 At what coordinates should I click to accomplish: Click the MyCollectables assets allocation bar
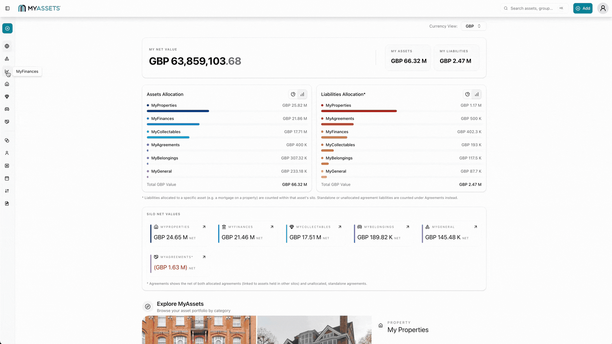click(168, 138)
